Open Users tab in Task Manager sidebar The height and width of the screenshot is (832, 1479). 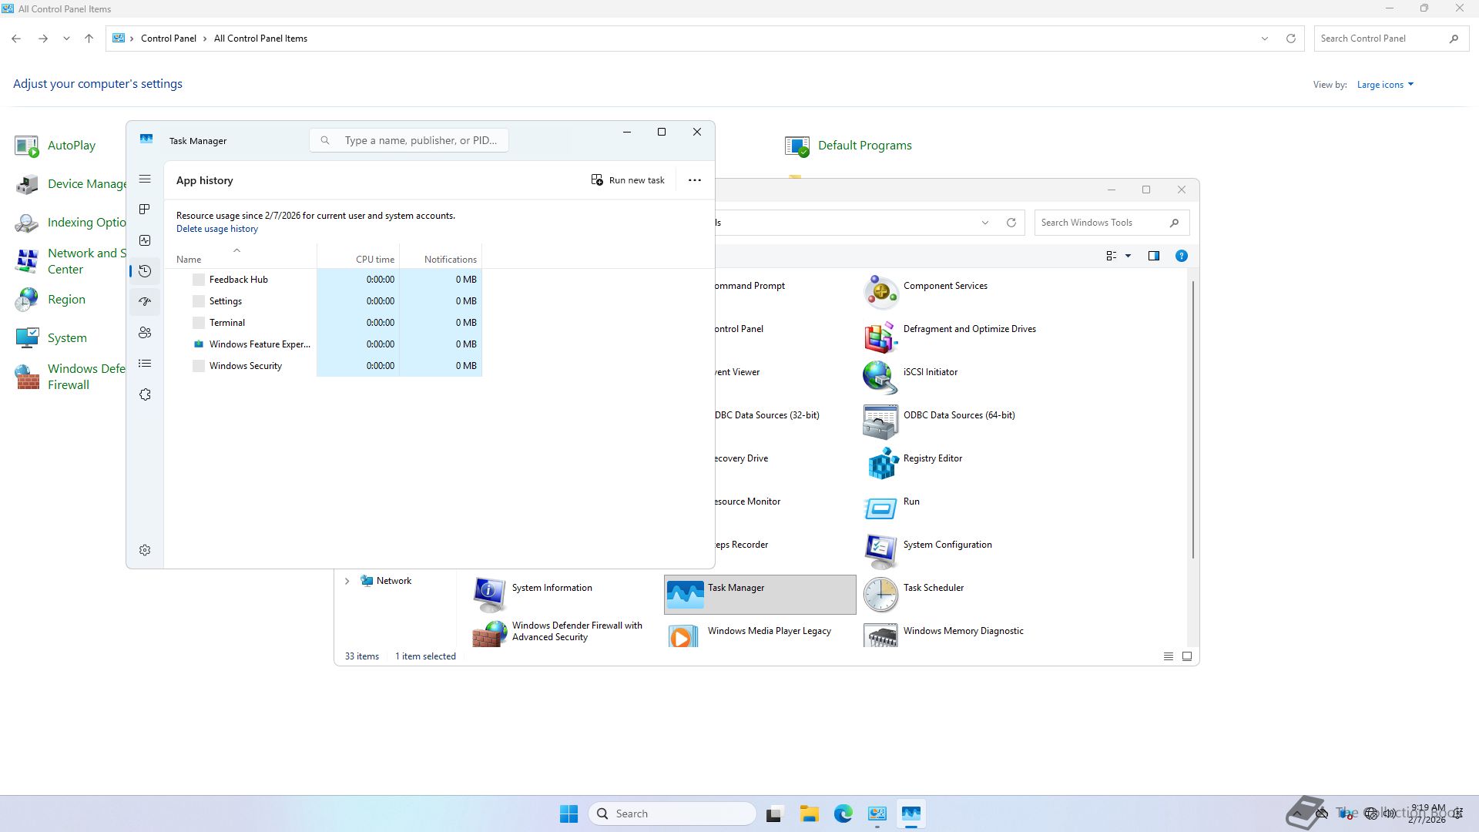point(145,333)
